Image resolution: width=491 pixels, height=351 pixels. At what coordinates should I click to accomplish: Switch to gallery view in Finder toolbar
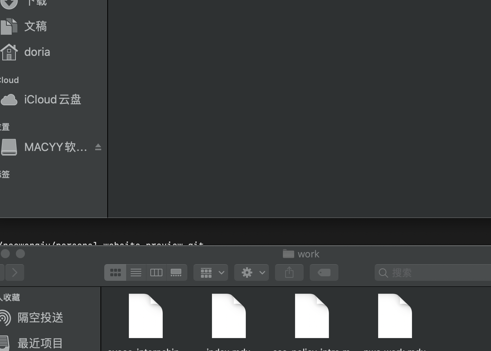(176, 272)
